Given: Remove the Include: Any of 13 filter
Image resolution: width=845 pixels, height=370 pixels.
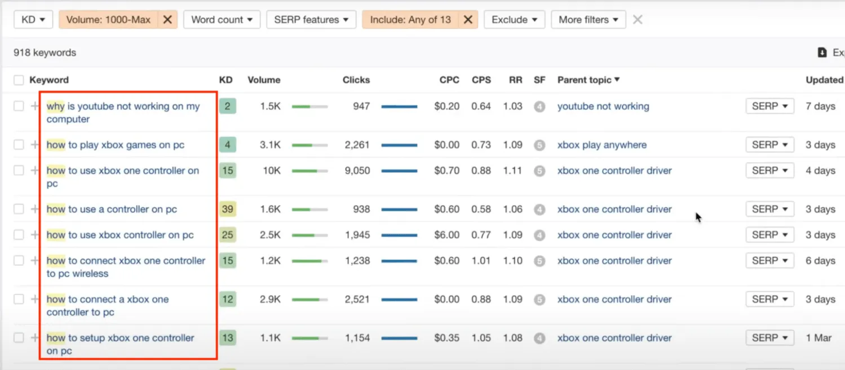Looking at the screenshot, I should tap(468, 20).
